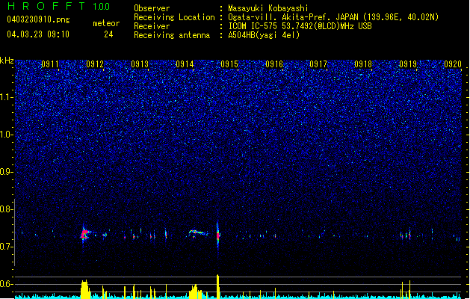This screenshot has height=299, width=470.
Task: Click the Receiving antenna label
Action: click(x=172, y=35)
